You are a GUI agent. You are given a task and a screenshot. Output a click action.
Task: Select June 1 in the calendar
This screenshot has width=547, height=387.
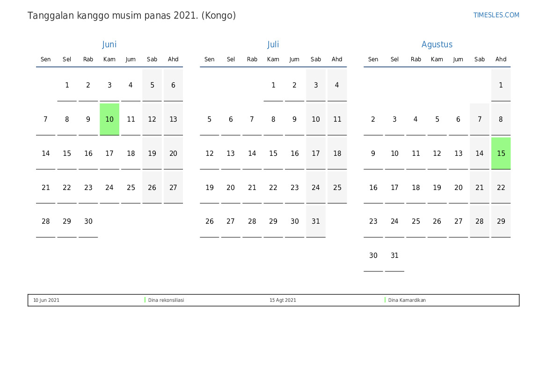tap(67, 85)
